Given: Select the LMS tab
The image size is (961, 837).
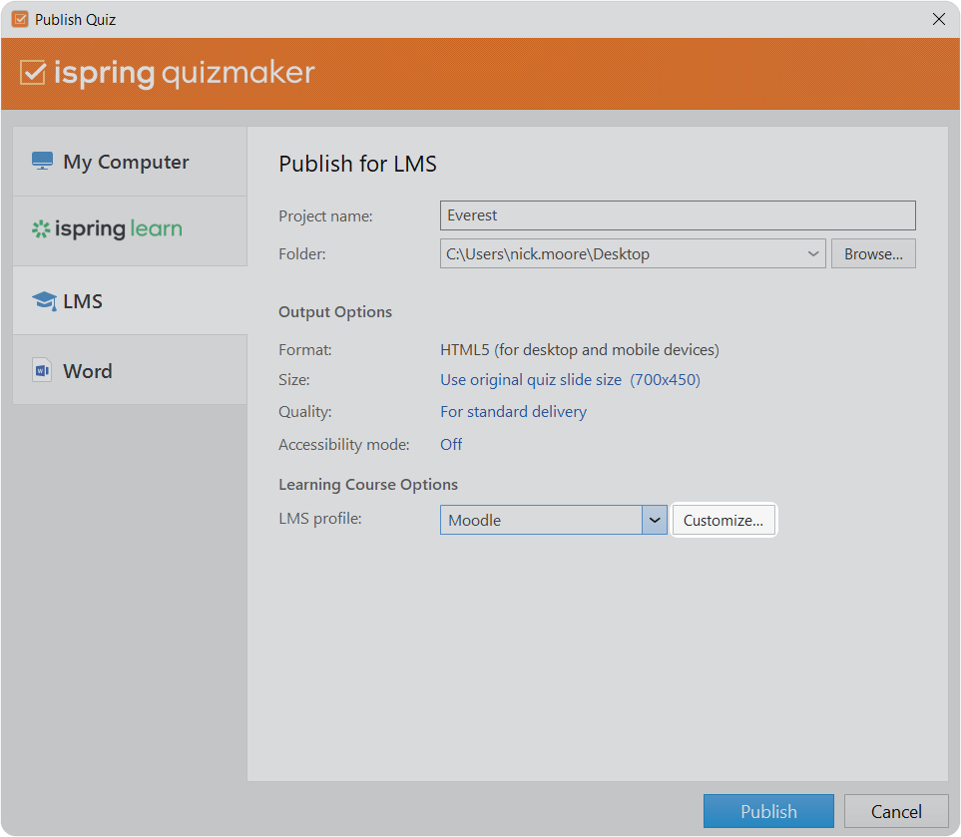Looking at the screenshot, I should tap(130, 301).
